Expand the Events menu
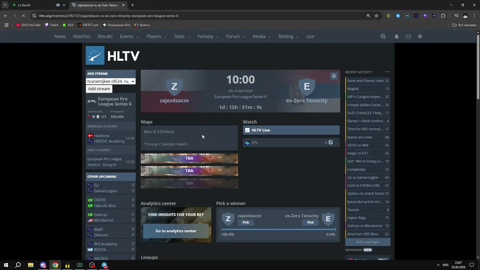The image size is (480, 270). pos(129,36)
